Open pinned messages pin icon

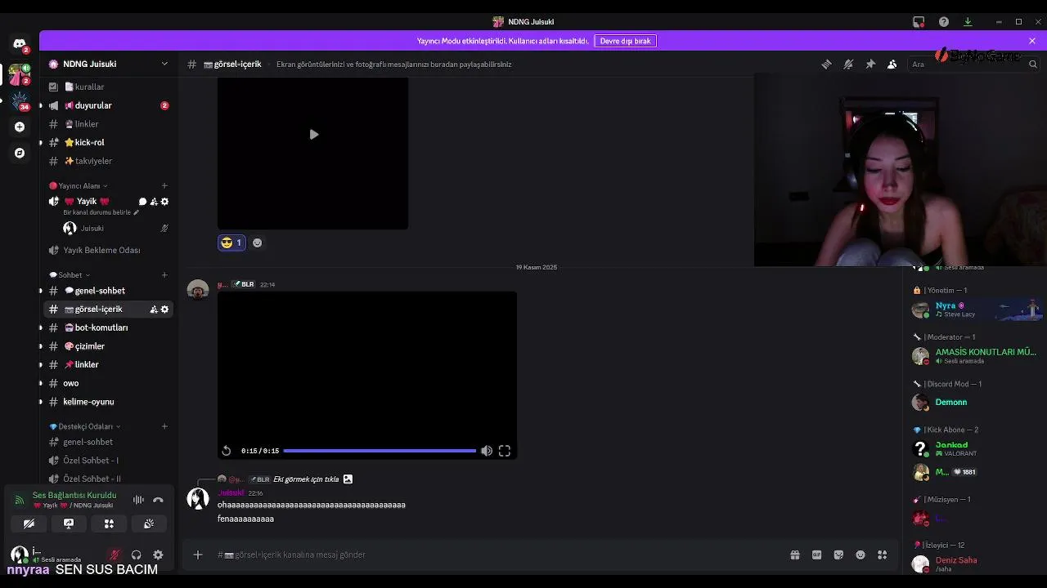(x=870, y=64)
